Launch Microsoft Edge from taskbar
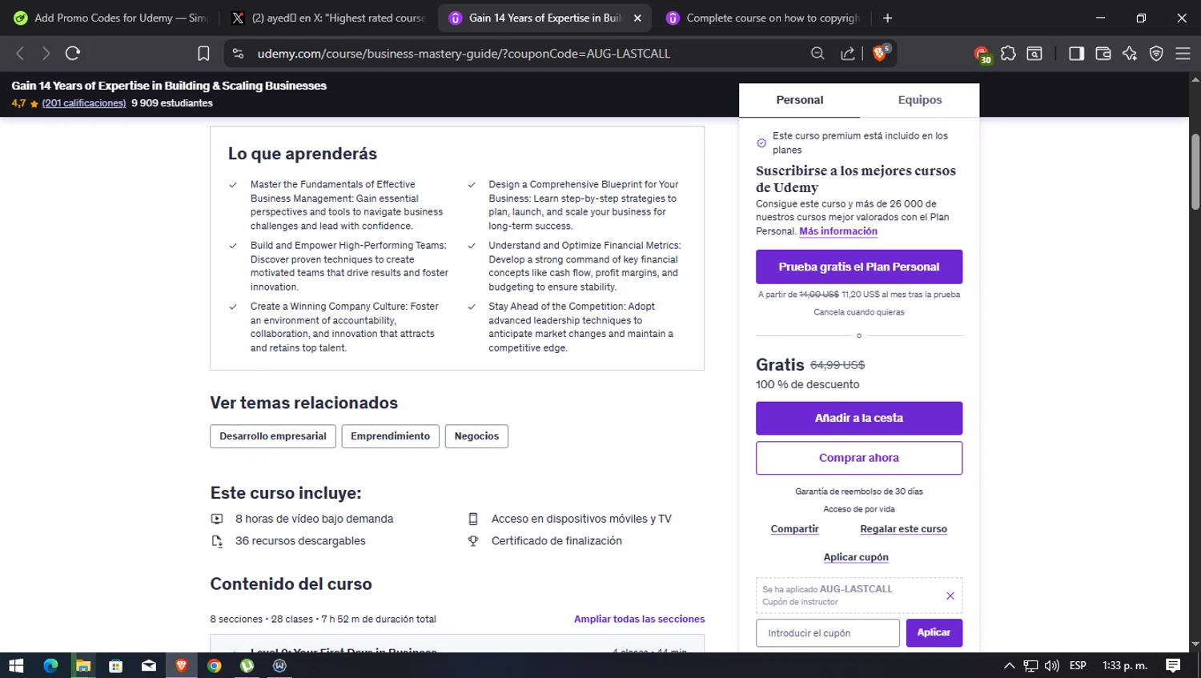The image size is (1201, 678). pos(50,665)
